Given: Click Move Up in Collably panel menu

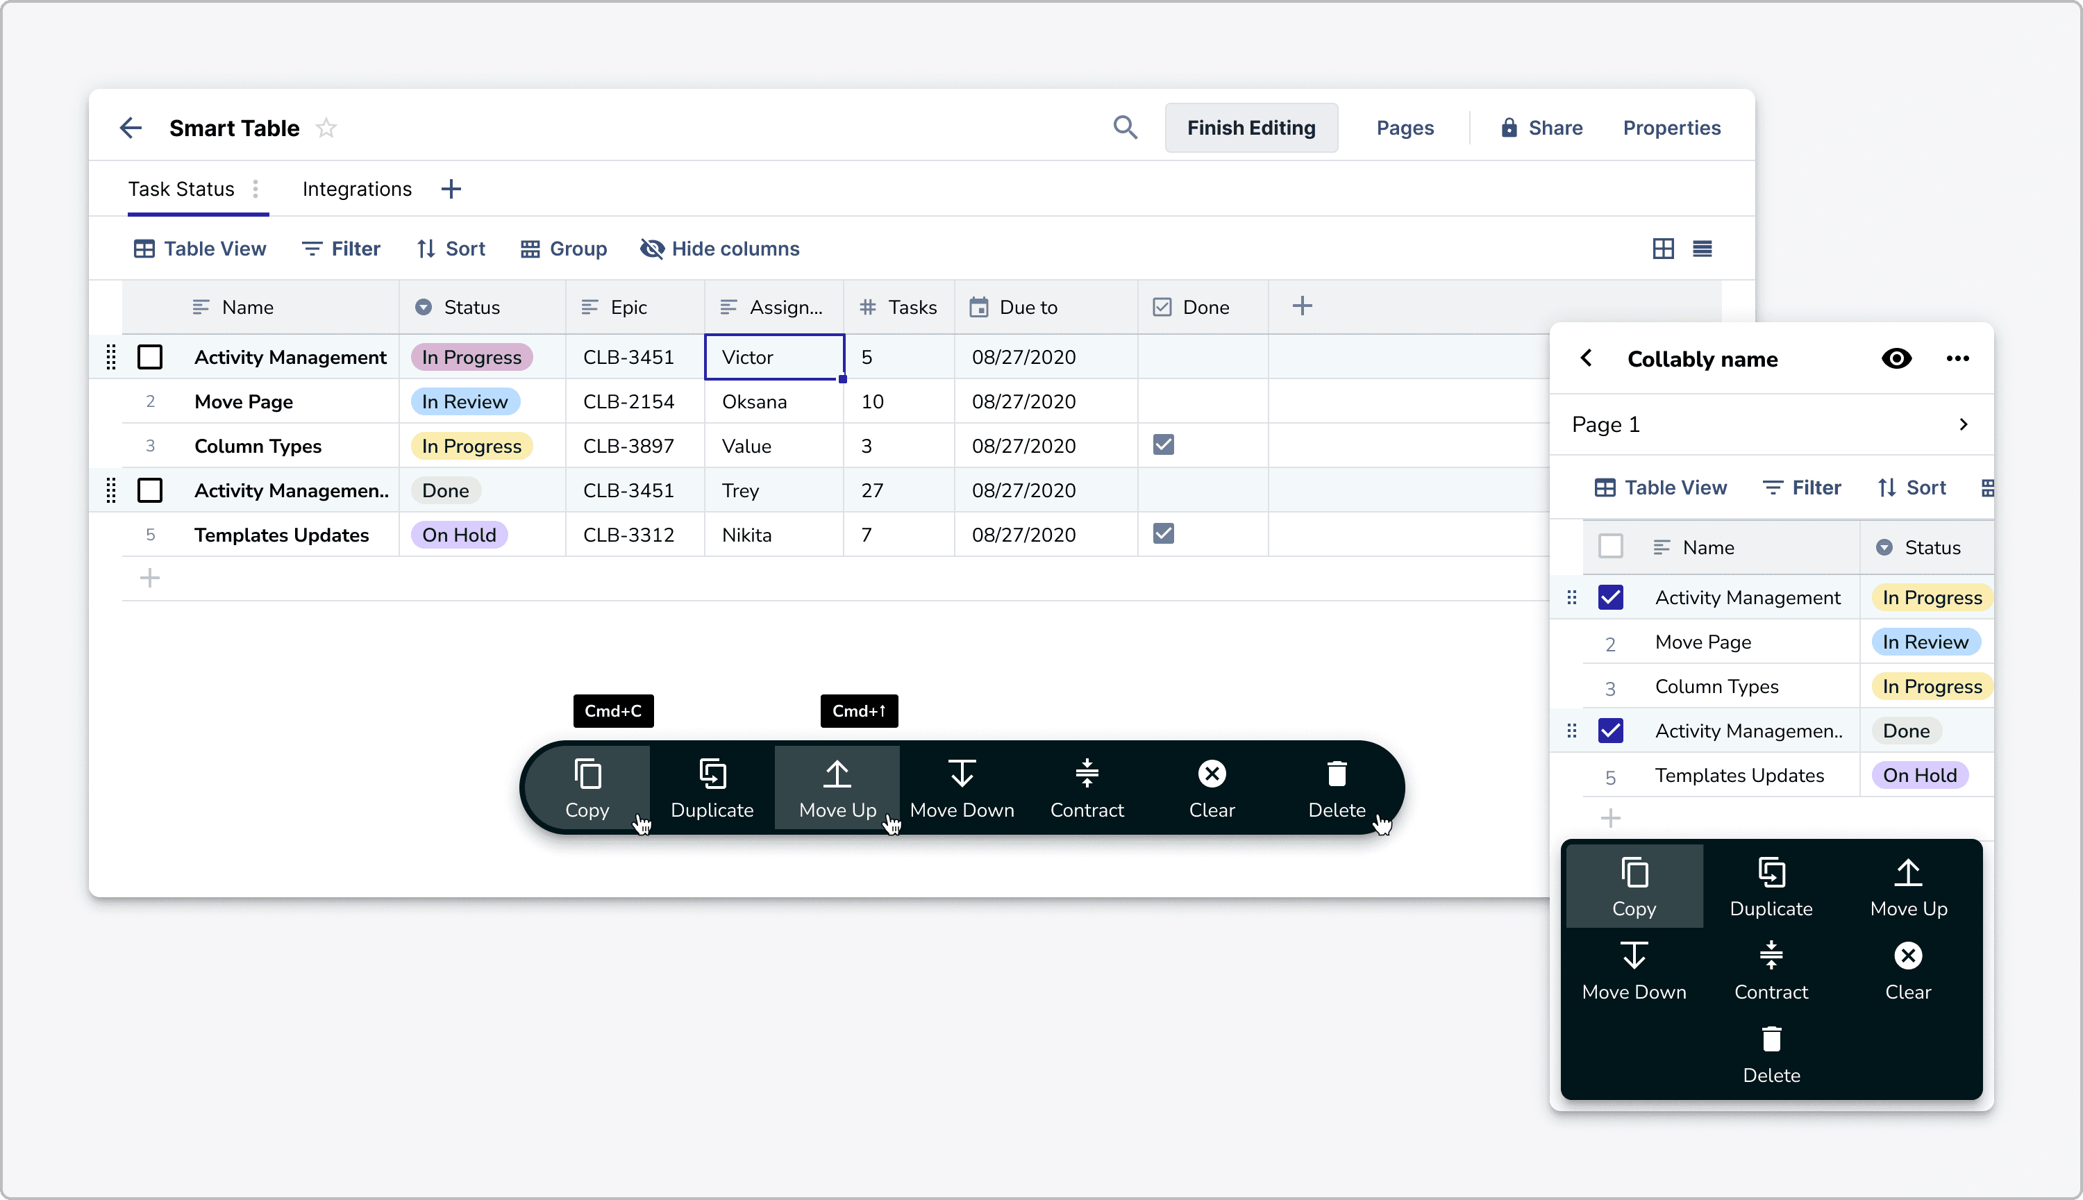Looking at the screenshot, I should click(1908, 887).
